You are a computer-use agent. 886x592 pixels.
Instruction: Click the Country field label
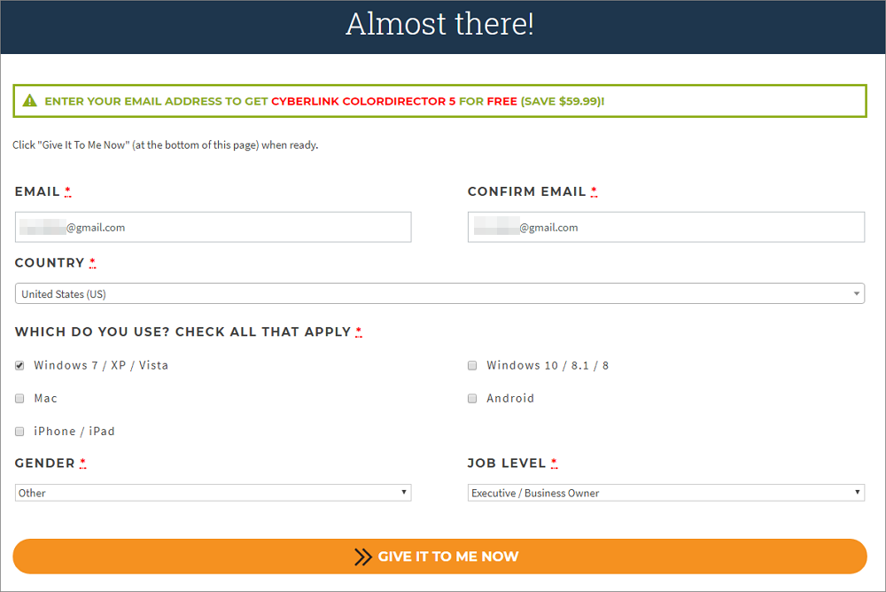tap(50, 263)
